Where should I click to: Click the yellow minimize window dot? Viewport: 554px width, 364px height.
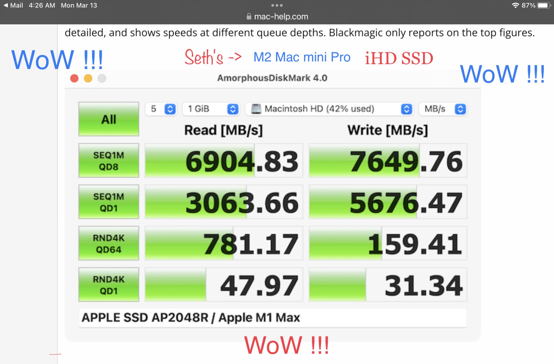(x=88, y=78)
